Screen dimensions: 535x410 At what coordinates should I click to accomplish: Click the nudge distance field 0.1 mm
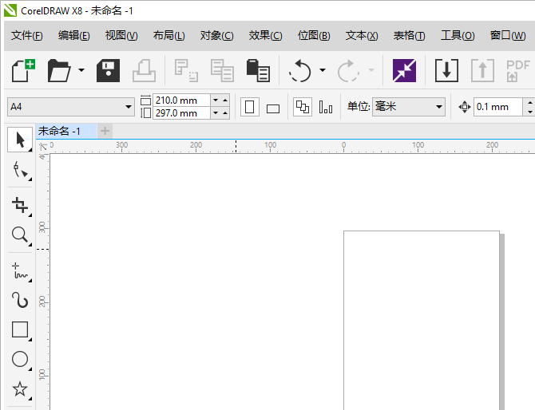[498, 107]
